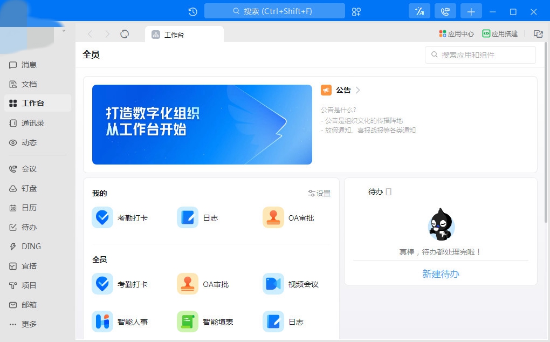This screenshot has width=550, height=342.
Task: Expand 公告 with the chevron arrow
Action: [358, 90]
